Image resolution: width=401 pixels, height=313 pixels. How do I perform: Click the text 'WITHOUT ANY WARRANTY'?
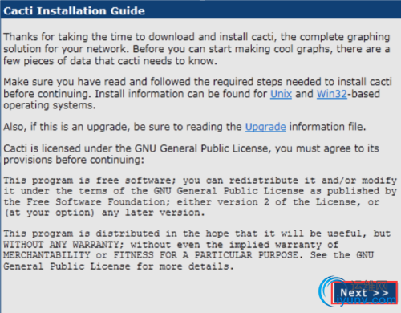[61, 245]
